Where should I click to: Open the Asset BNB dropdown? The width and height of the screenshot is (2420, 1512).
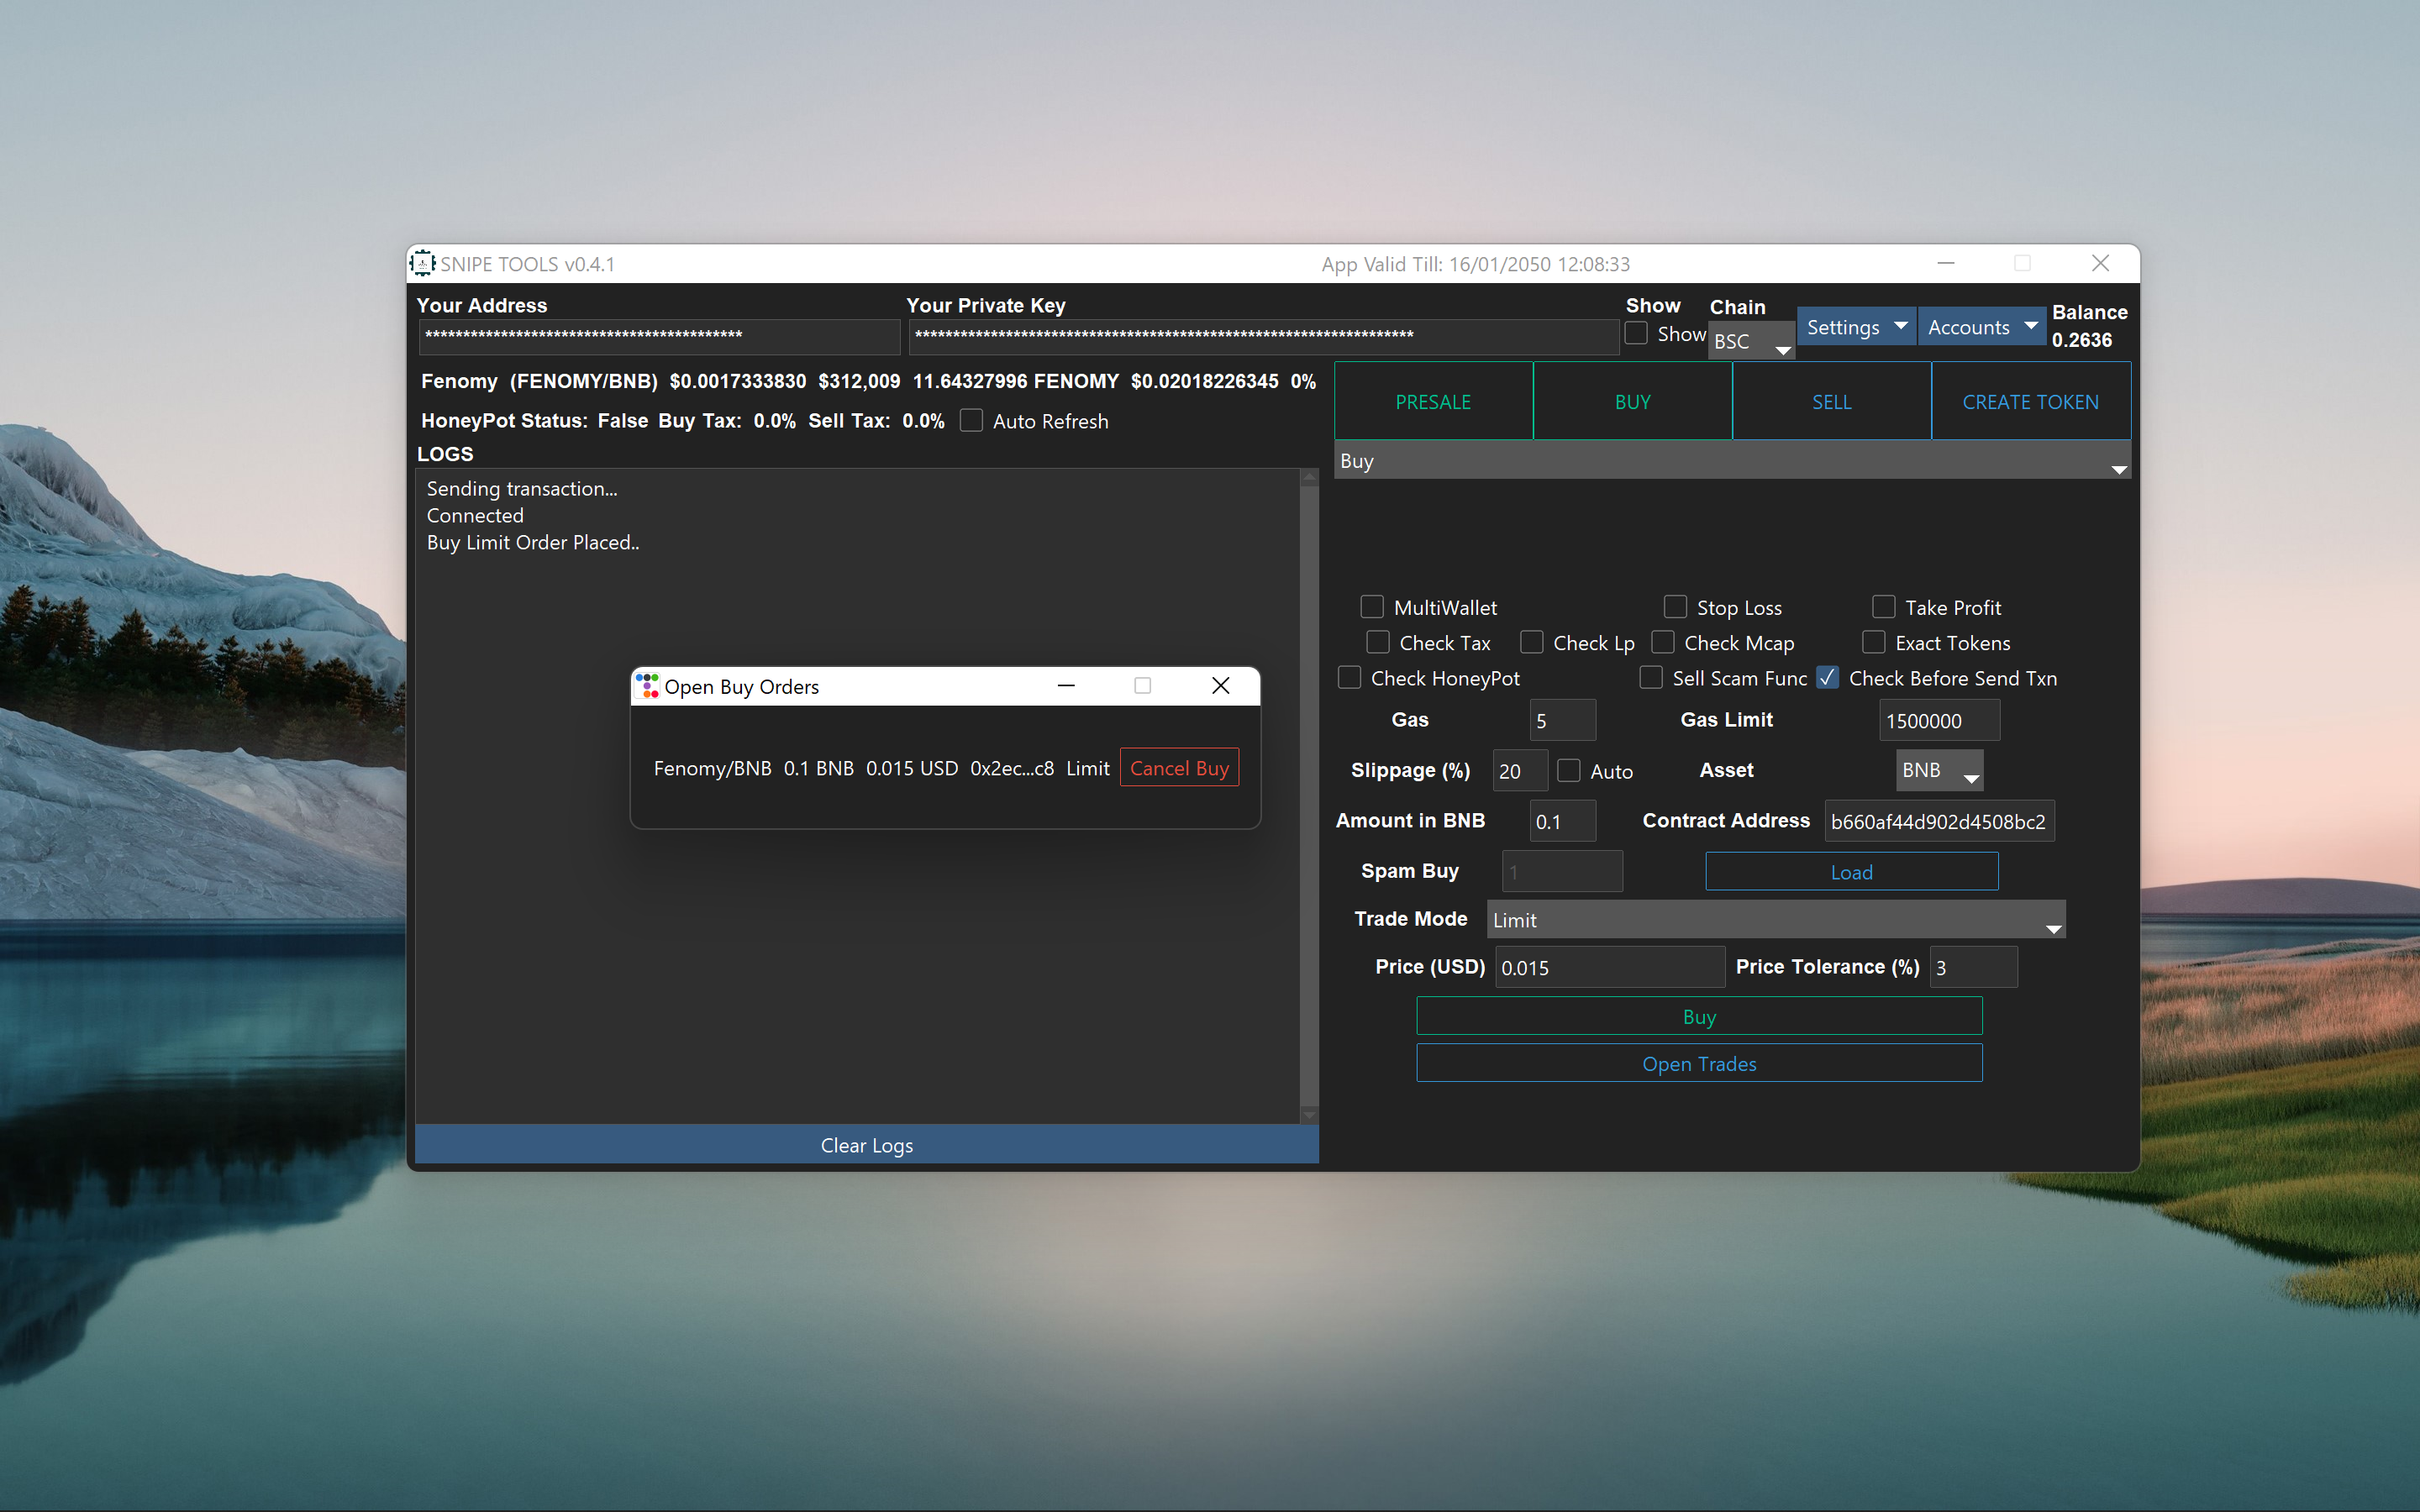[1939, 771]
